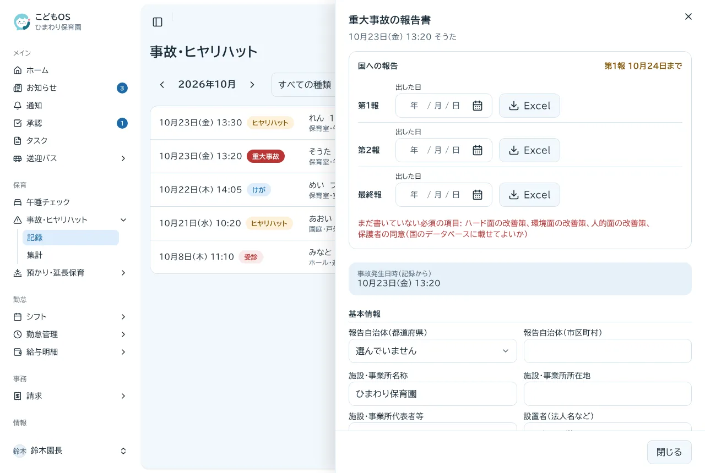705x473 pixels.
Task: Click the 第1報 date input field
Action: tap(444, 106)
